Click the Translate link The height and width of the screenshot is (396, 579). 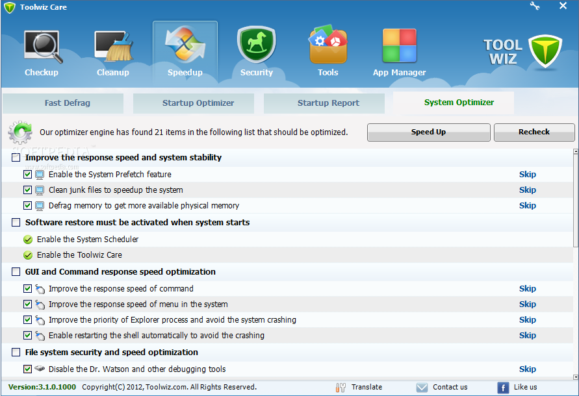point(367,387)
